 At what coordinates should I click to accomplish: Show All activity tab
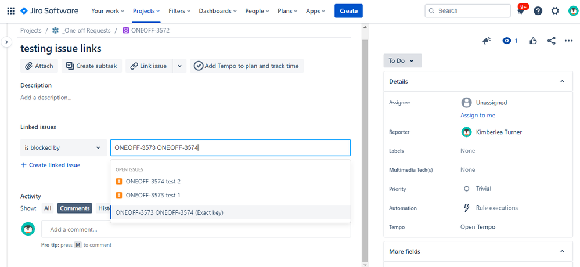(48, 208)
